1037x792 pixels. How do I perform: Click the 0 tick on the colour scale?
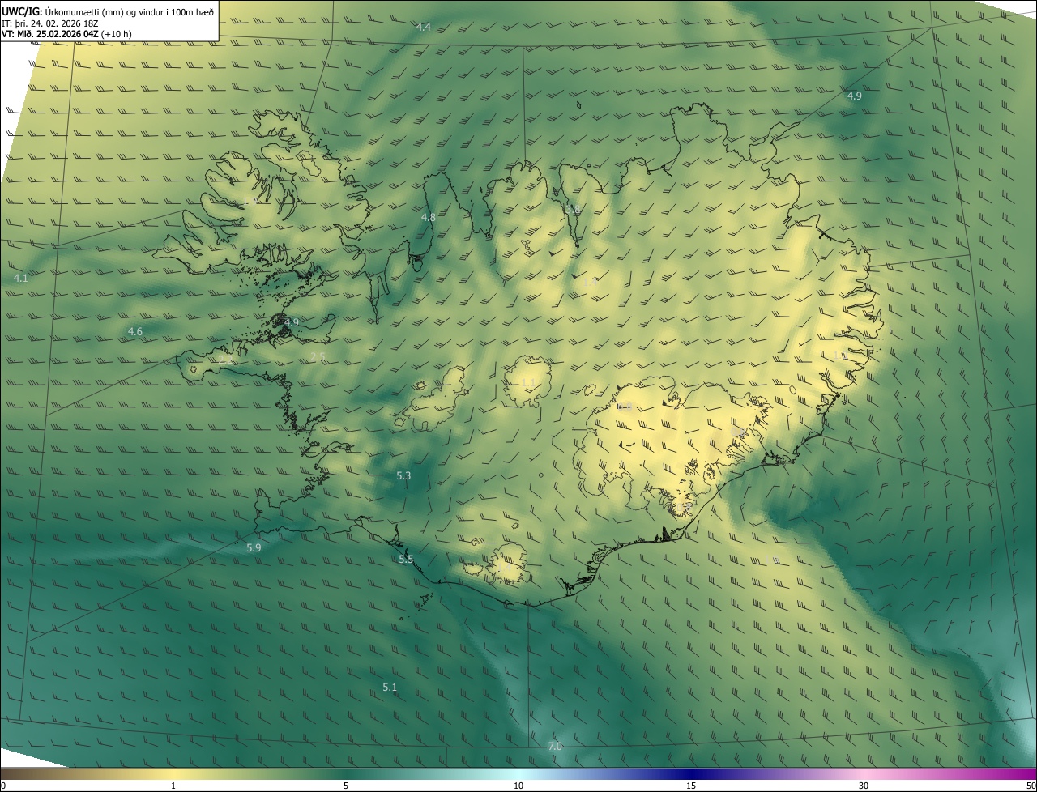(x=3, y=786)
